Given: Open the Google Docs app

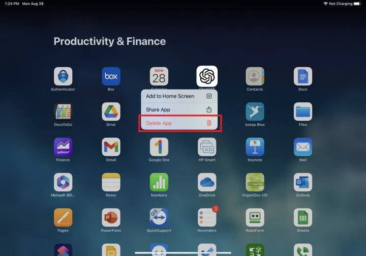Looking at the screenshot, I should point(302,76).
